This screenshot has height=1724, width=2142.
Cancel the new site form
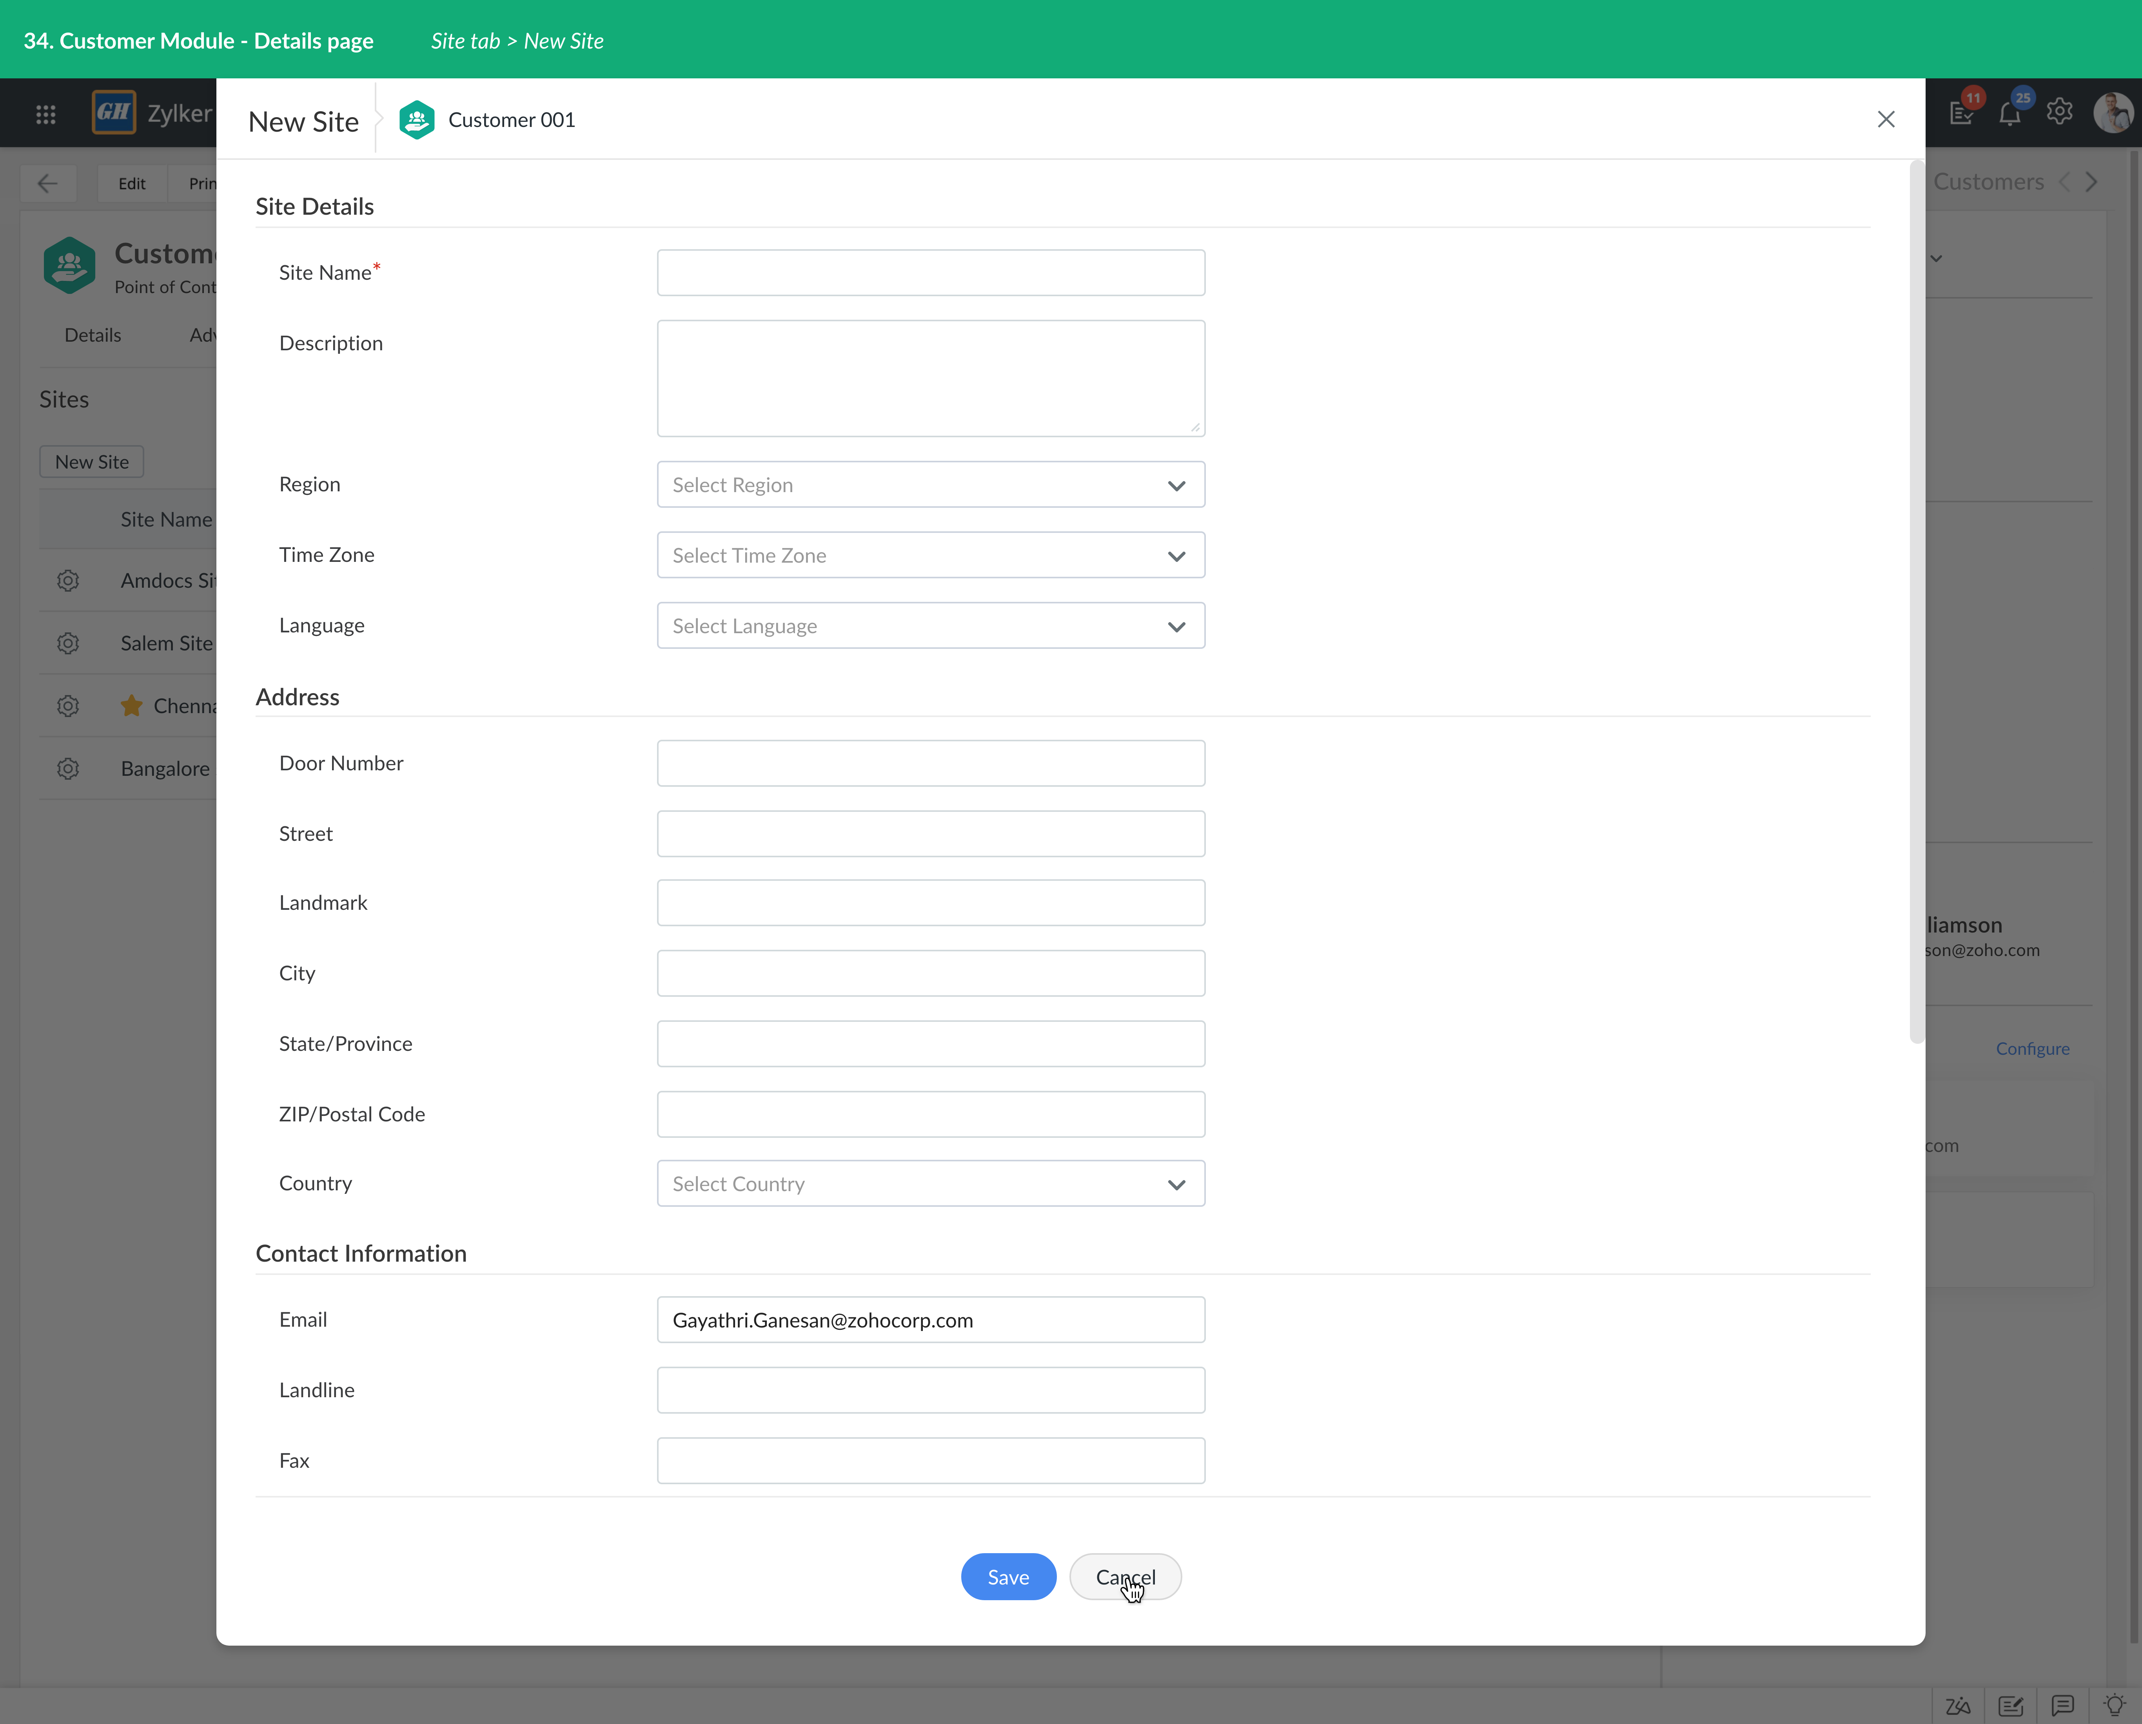pyautogui.click(x=1125, y=1577)
